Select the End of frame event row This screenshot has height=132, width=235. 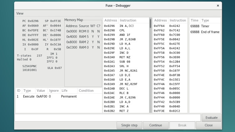[205, 32]
